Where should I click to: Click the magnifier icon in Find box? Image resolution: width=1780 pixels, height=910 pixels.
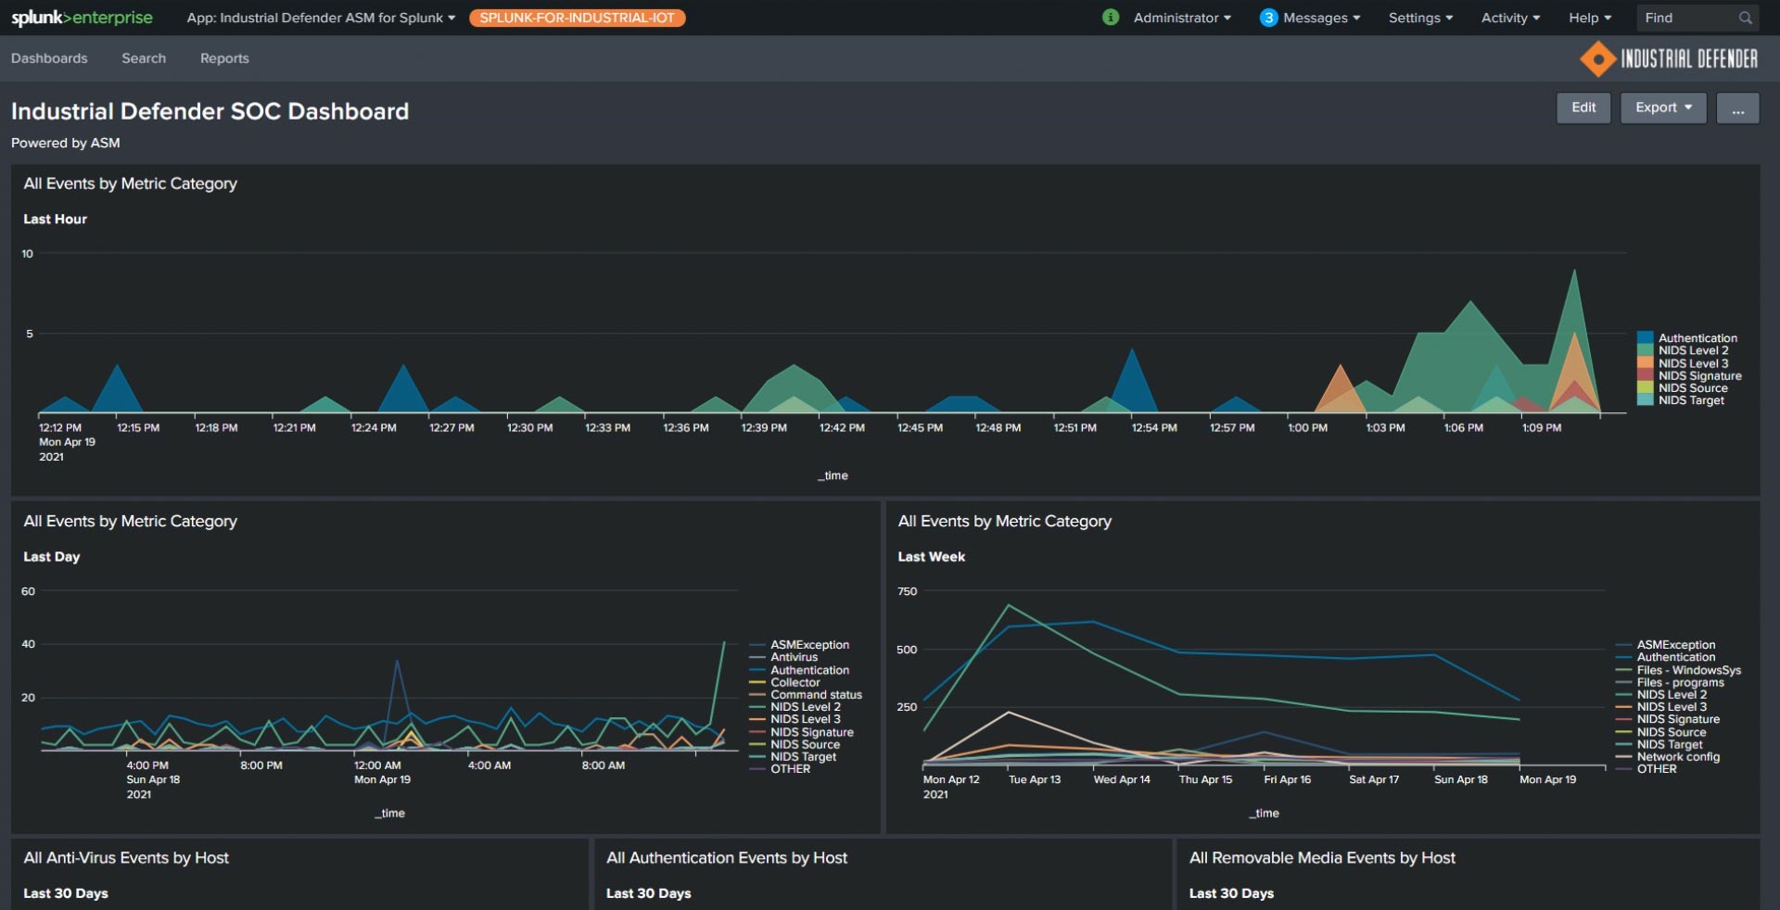pyautogui.click(x=1745, y=18)
